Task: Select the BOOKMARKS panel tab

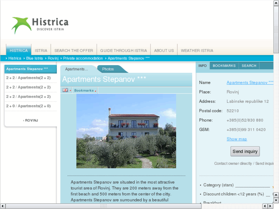Action: pyautogui.click(x=224, y=66)
